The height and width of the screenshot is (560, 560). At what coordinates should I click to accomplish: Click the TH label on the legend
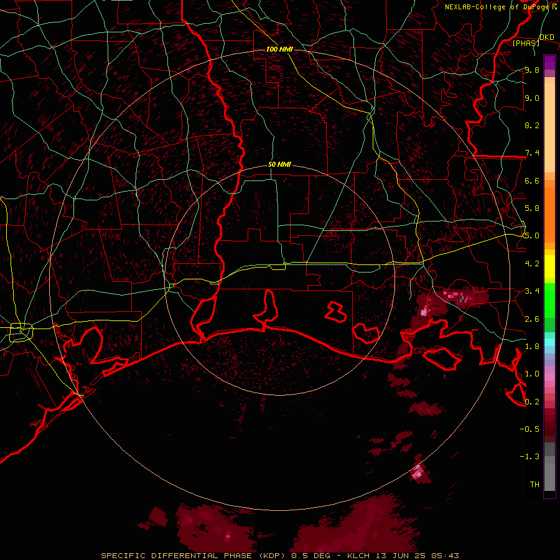tap(534, 485)
